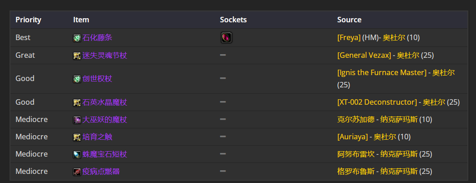Open the 克尔苏加德 boss link
The height and width of the screenshot is (183, 476).
[356, 119]
